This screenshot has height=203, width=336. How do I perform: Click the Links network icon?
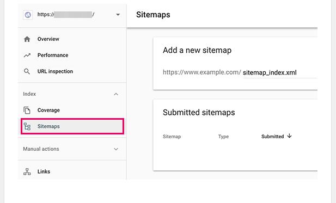point(27,172)
